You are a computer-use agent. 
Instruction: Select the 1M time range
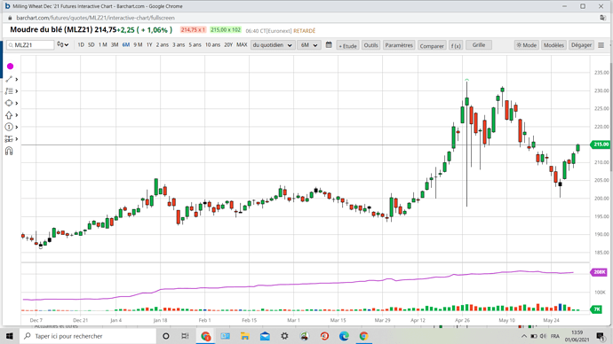(x=103, y=45)
